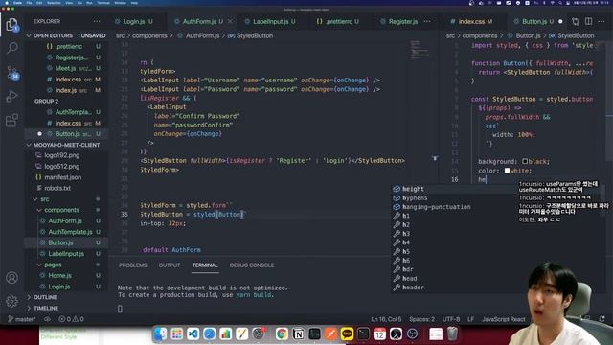Viewport: 613px width, 345px height.
Task: Open the Explorer view in activity bar
Action: 12,25
